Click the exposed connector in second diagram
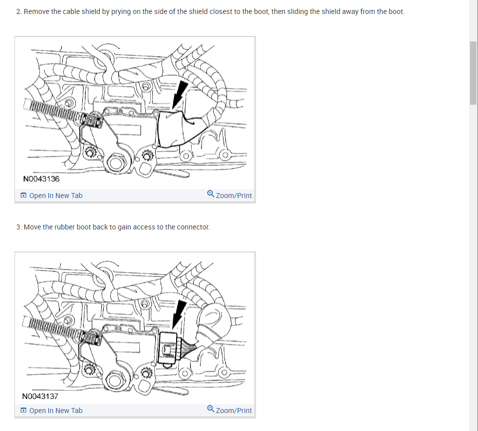 (x=168, y=349)
